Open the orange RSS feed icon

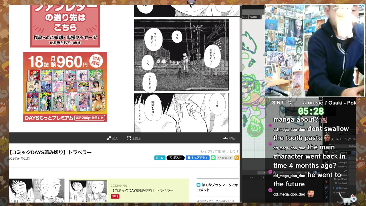pyautogui.click(x=237, y=158)
